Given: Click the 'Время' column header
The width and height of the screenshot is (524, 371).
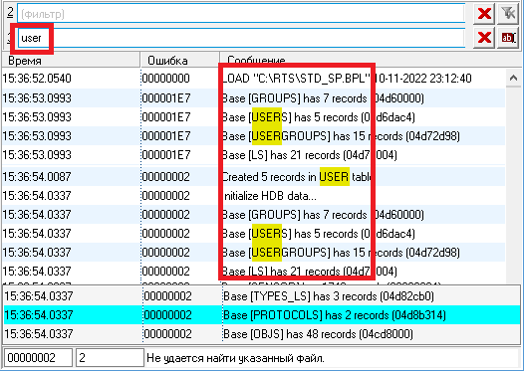Looking at the screenshot, I should click(x=71, y=61).
